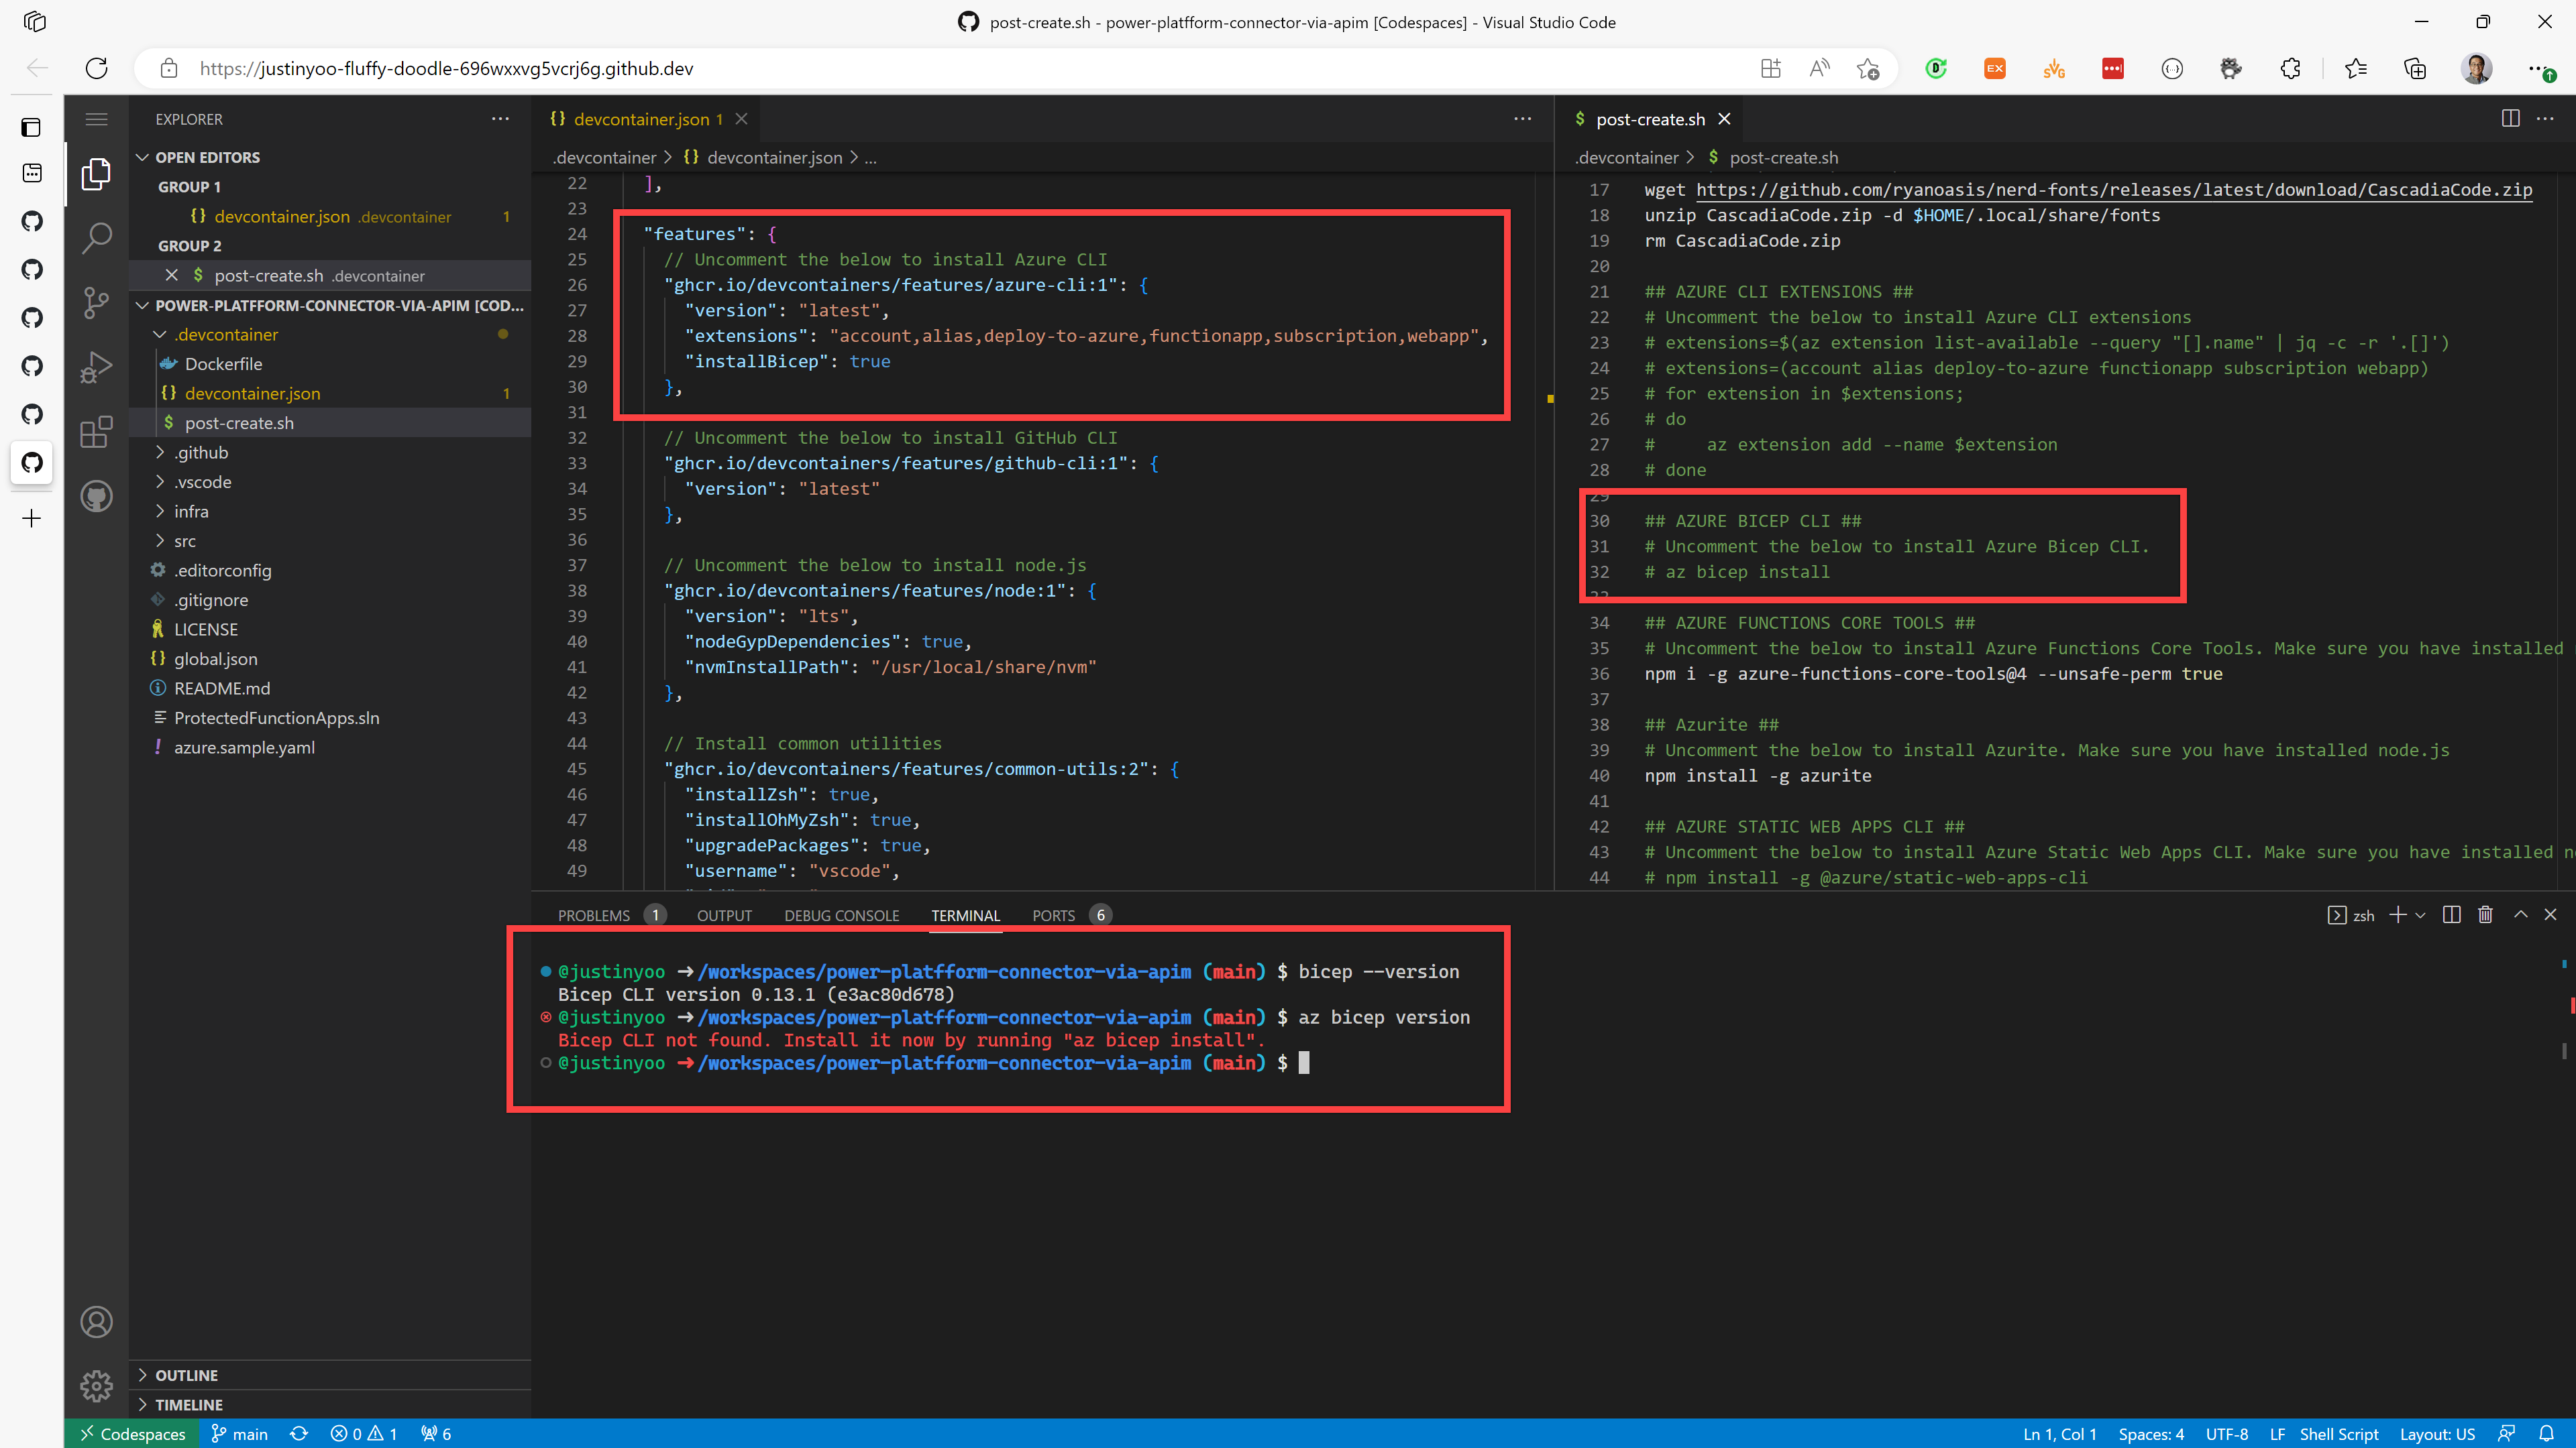This screenshot has height=1448, width=2576.
Task: Switch to the PROBLEMS tab
Action: pos(595,914)
